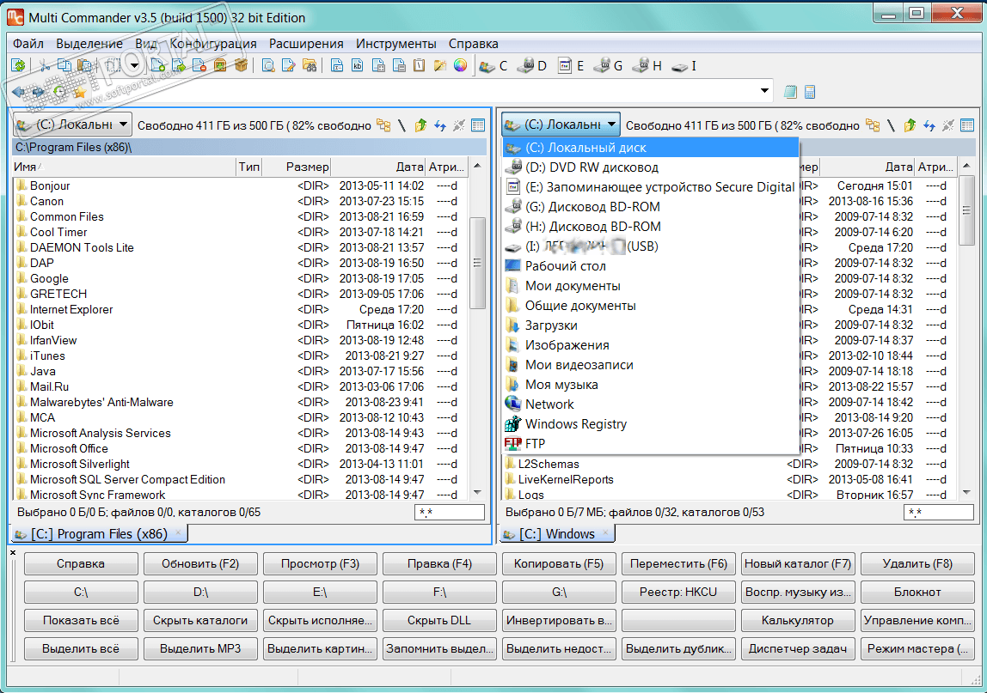The image size is (987, 693).
Task: Choose Network in drive list
Action: click(x=651, y=404)
